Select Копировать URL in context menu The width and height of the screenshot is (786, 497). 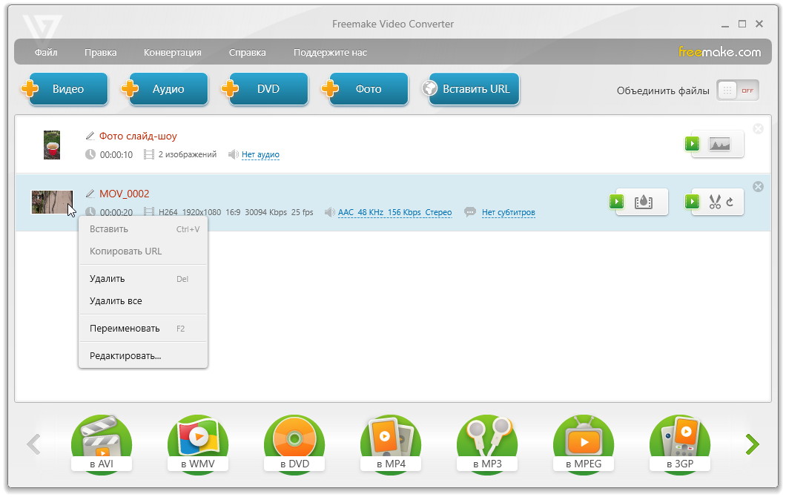point(143,251)
